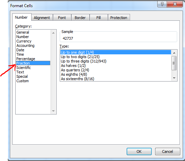Switch to the Font tab
Viewport: 185px width, 161px height.
pyautogui.click(x=62, y=18)
